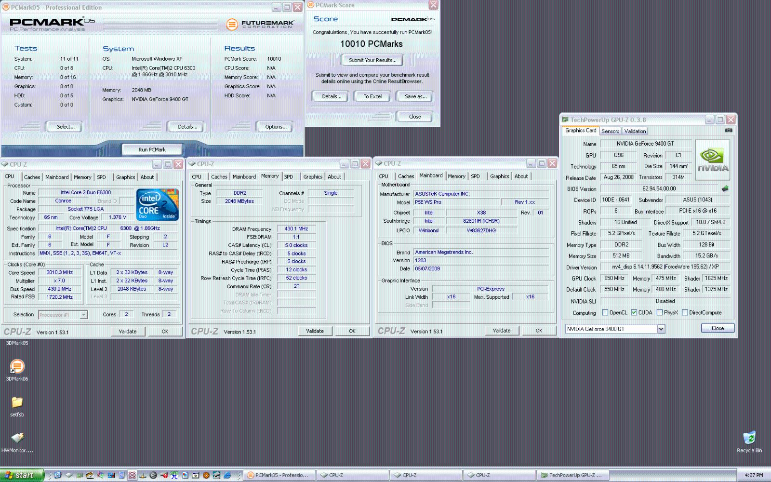Screen dimensions: 771x482
Task: Enable the DirectCompute checkbox
Action: point(685,312)
